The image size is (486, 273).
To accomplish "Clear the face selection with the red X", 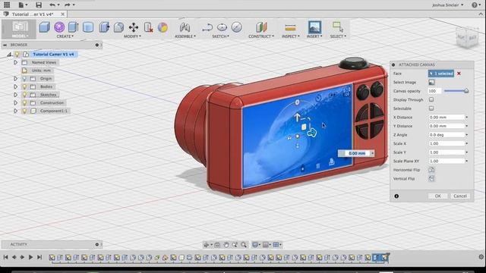I will coord(459,74).
